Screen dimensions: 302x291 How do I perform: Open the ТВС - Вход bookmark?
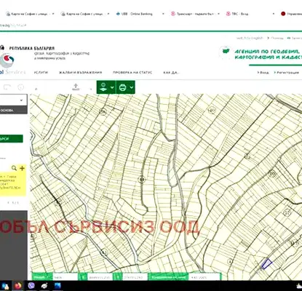pos(237,14)
